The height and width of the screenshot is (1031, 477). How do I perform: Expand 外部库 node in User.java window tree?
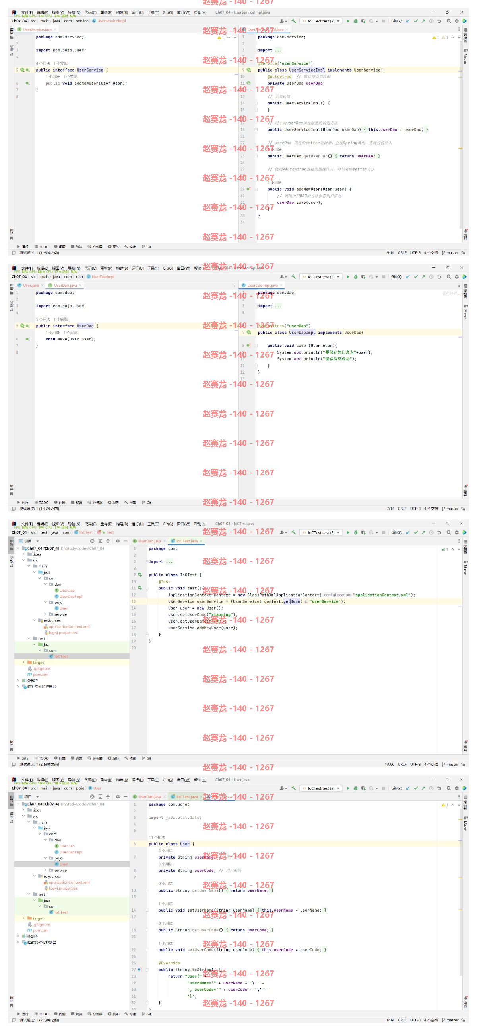point(18,936)
